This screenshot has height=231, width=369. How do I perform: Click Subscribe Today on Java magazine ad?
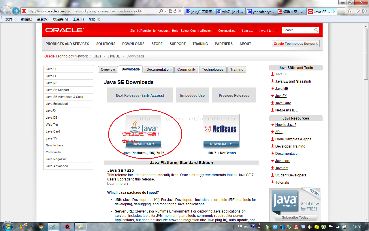pyautogui.click(x=295, y=217)
